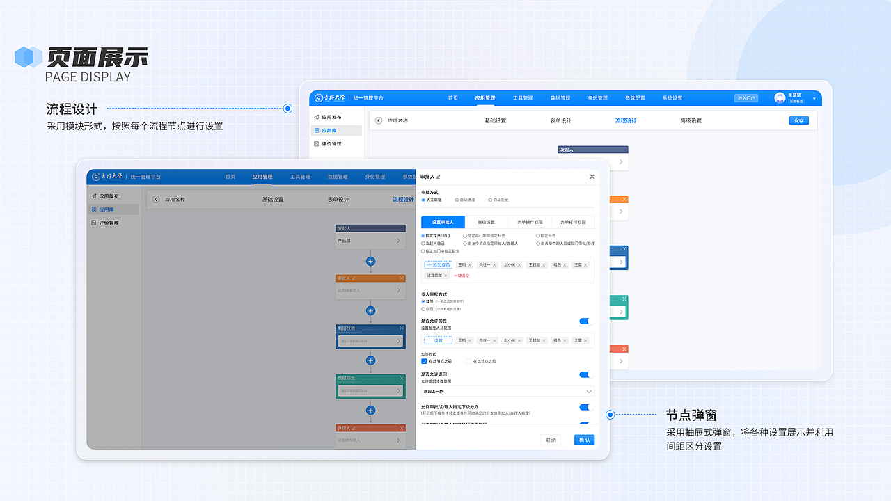Expand arrow on 发起人 node in rear window
The width and height of the screenshot is (891, 501).
tap(621, 163)
